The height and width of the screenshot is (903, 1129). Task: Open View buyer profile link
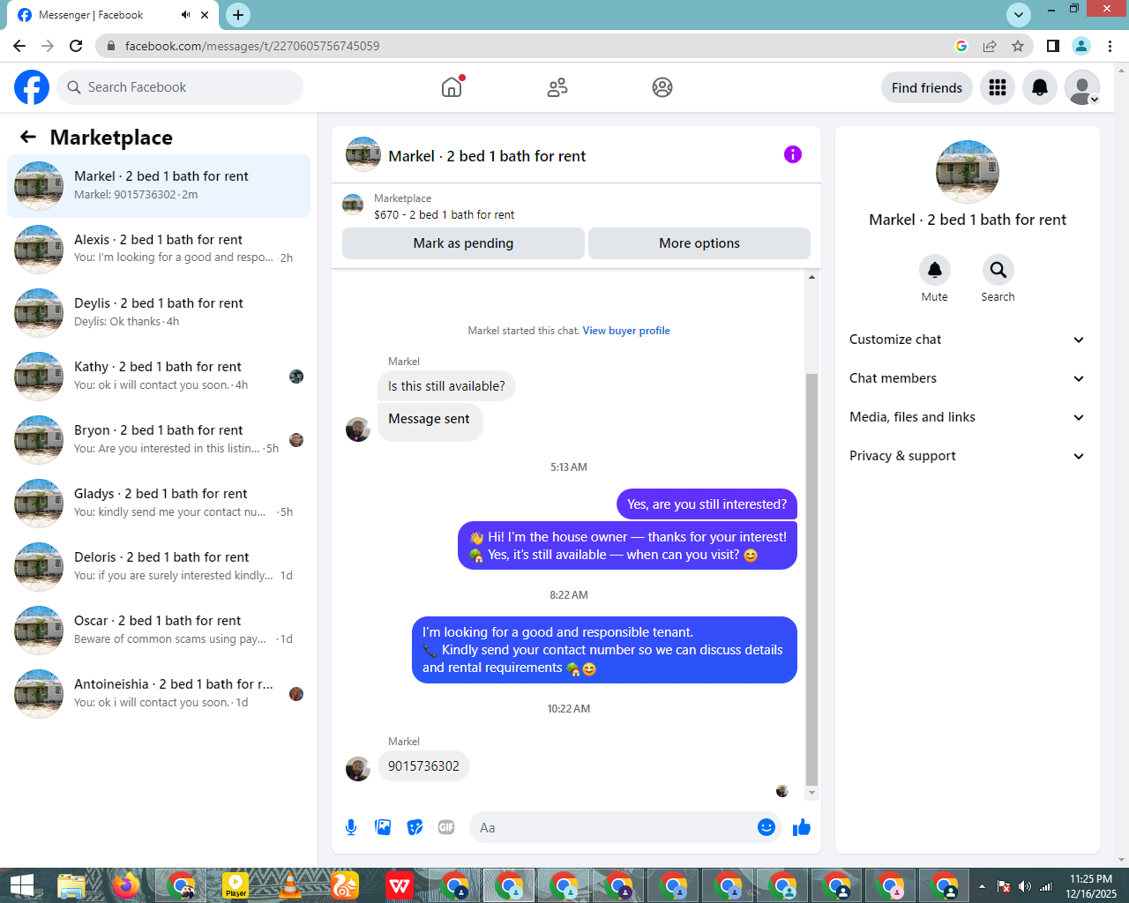(626, 331)
